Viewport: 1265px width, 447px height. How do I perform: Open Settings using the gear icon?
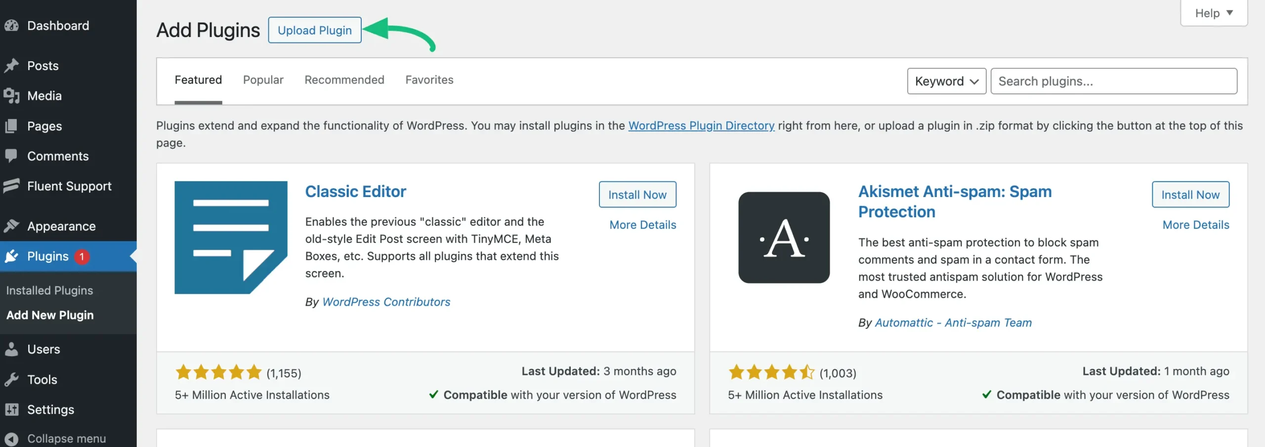click(11, 409)
